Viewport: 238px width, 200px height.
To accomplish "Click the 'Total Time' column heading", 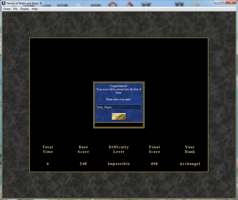I will tap(47, 149).
